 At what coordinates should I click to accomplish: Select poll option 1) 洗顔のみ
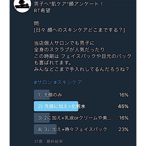(81, 95)
